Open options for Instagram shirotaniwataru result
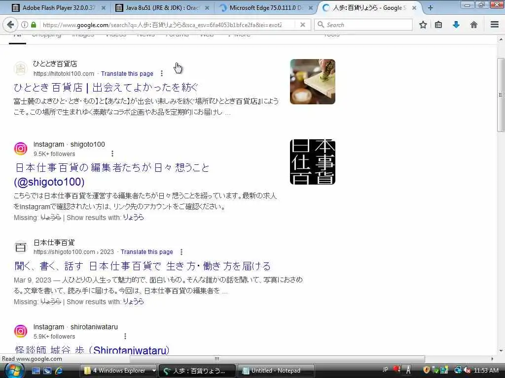505x378 pixels. coord(125,336)
